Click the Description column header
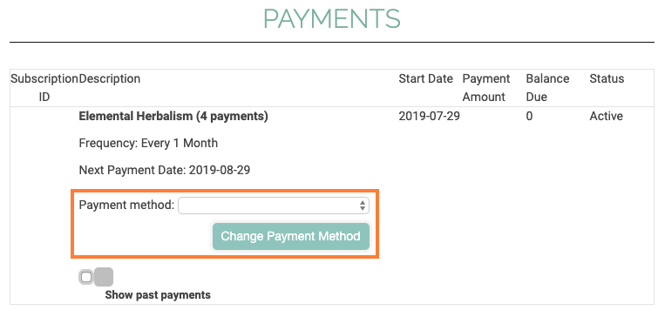 point(110,79)
